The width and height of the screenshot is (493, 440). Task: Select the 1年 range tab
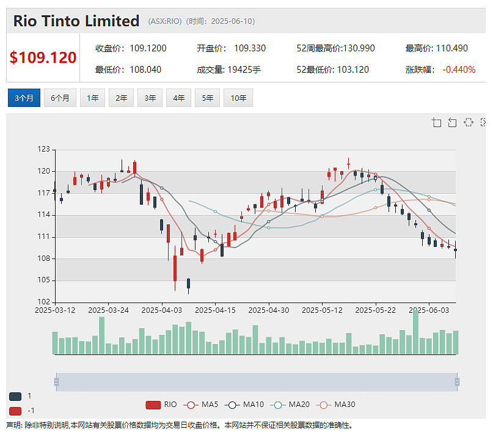click(x=92, y=98)
